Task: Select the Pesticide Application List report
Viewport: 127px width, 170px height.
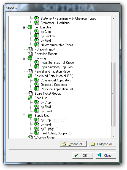Action: coord(57,89)
